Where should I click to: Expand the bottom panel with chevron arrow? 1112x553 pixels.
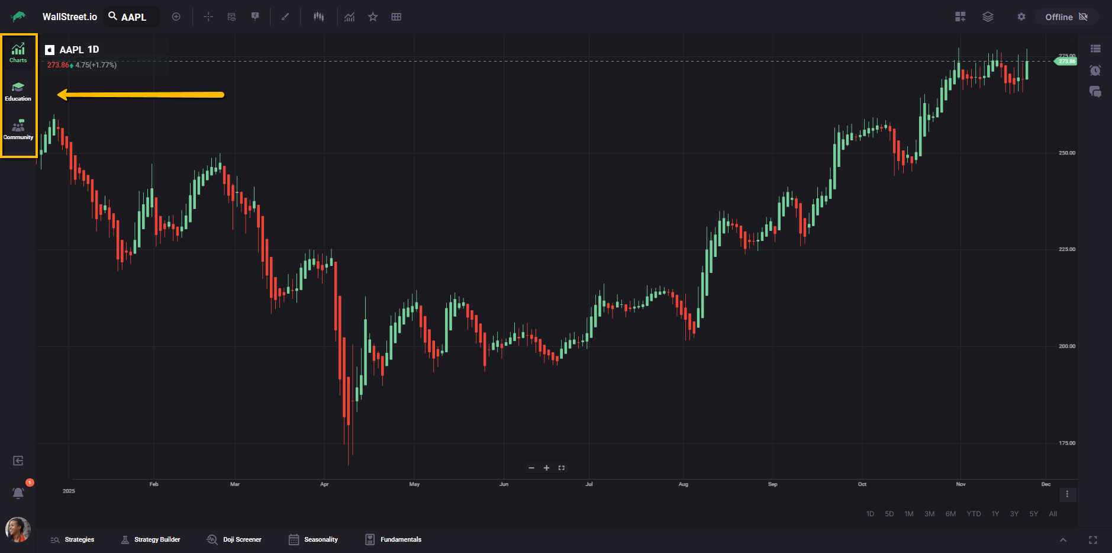click(x=1063, y=539)
